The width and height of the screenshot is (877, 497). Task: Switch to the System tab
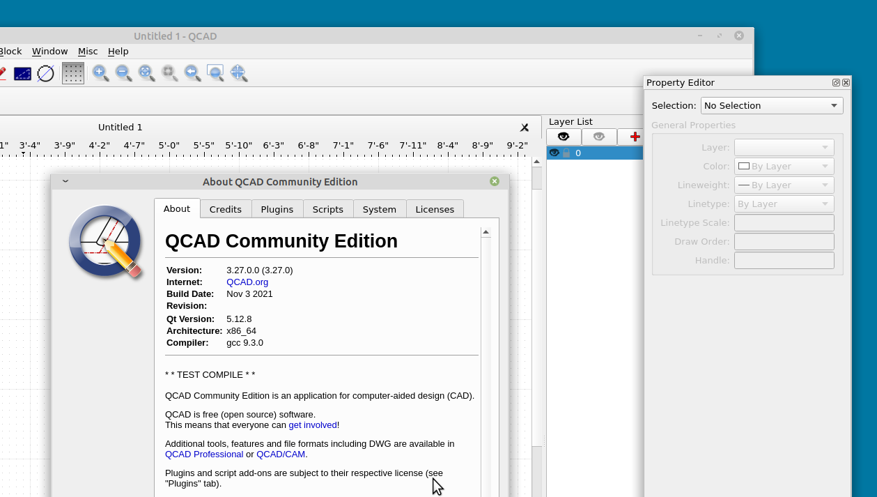(x=380, y=209)
